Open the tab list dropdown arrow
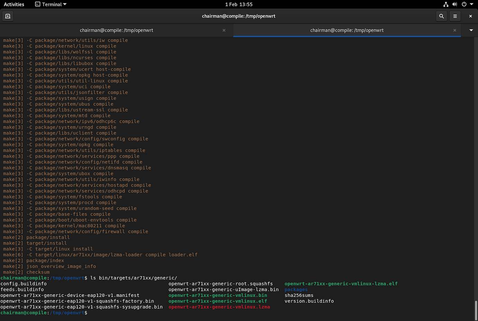The image size is (478, 321). tap(470, 30)
